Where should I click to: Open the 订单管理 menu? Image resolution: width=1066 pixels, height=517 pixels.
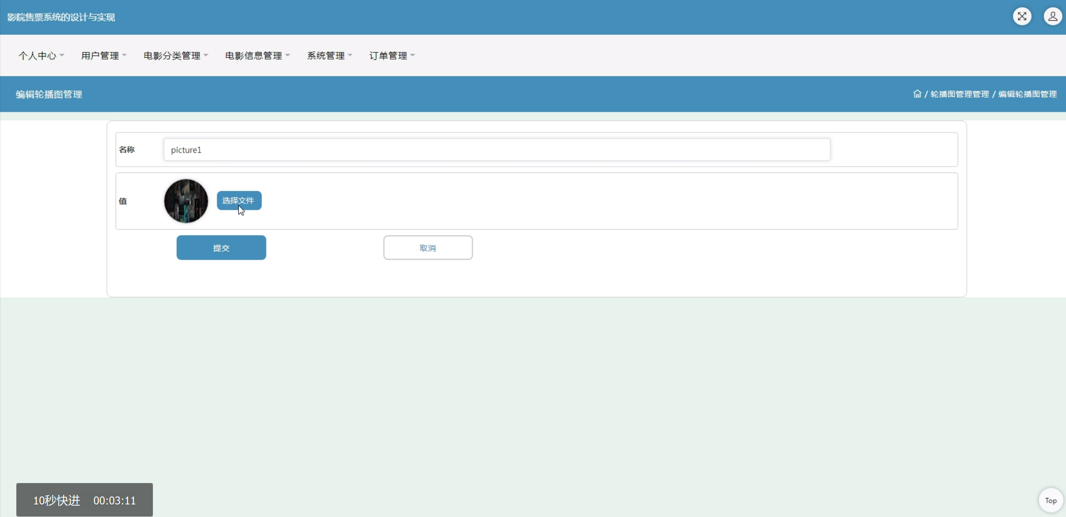pyautogui.click(x=392, y=56)
